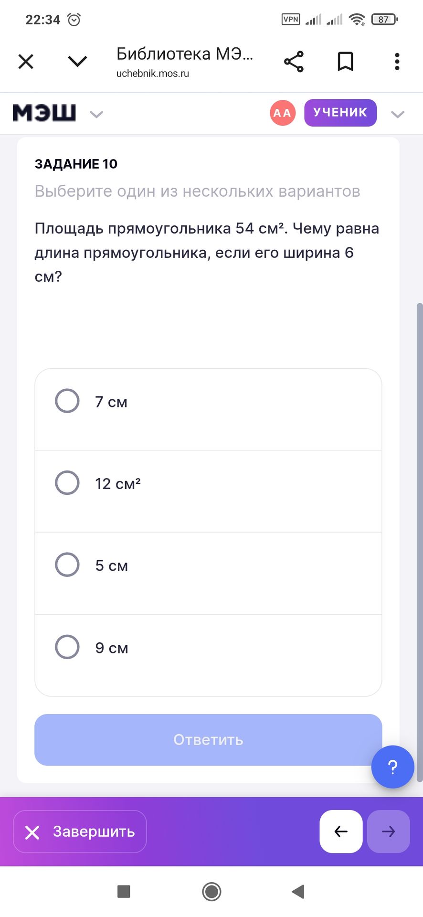423x917 pixels.
Task: Go to next task with right arrow
Action: [388, 832]
